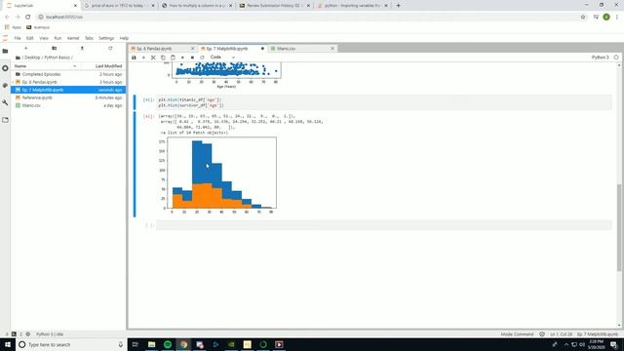Image resolution: width=624 pixels, height=351 pixels.
Task: Navigate to Python Basics in breadcrumb path
Action: (57, 58)
